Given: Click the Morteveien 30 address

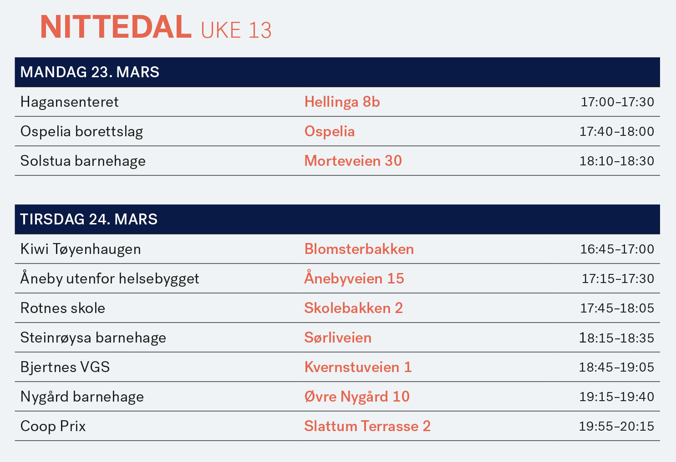Looking at the screenshot, I should (353, 161).
